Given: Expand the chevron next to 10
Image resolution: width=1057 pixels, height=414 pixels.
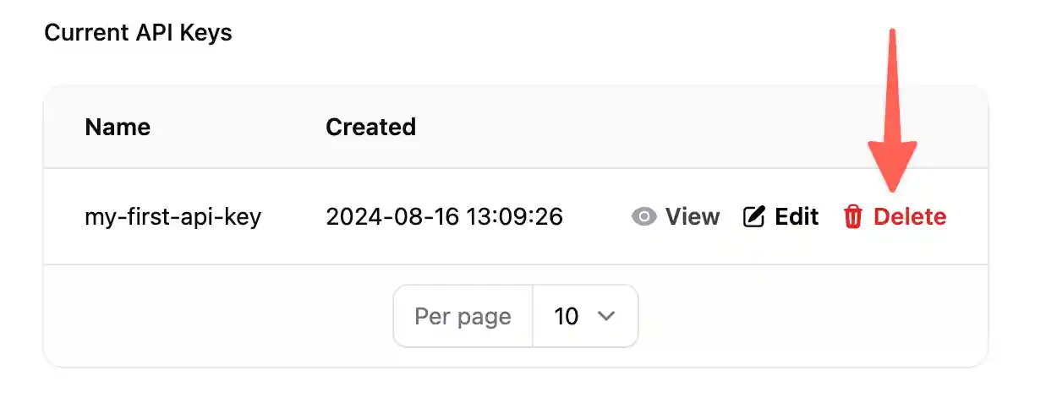Looking at the screenshot, I should tap(605, 316).
